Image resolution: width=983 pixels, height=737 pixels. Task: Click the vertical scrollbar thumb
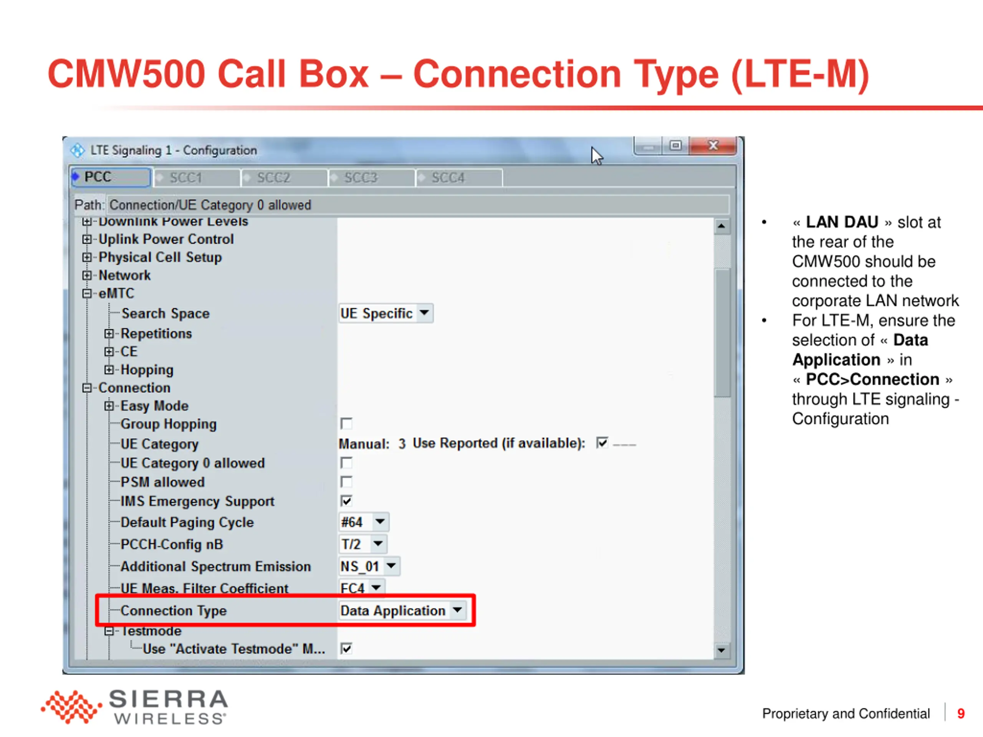[x=722, y=332]
